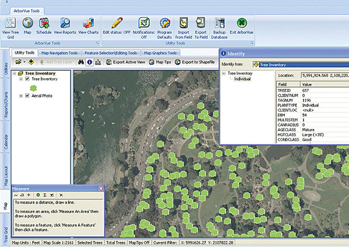This screenshot has height=247, width=349.
Task: Select the ArborVue Tools ribbon tab
Action: 27,11
